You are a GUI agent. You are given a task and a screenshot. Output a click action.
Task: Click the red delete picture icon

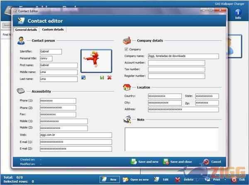coord(109,78)
